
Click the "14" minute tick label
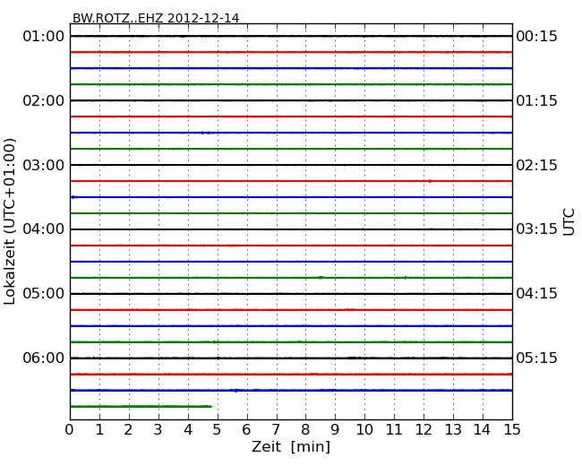pos(482,430)
